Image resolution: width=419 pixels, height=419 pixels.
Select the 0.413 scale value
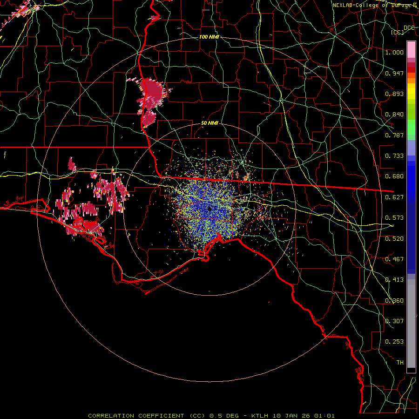coord(394,280)
